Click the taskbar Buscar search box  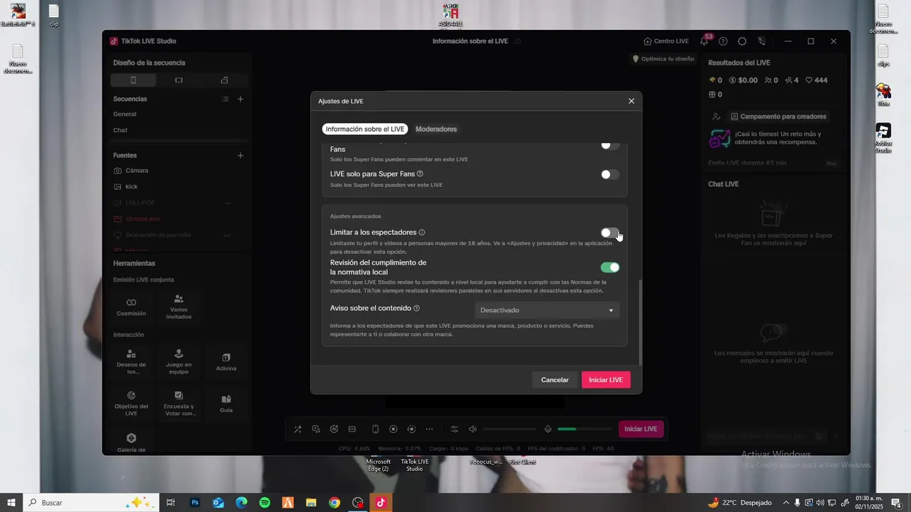[x=91, y=503]
